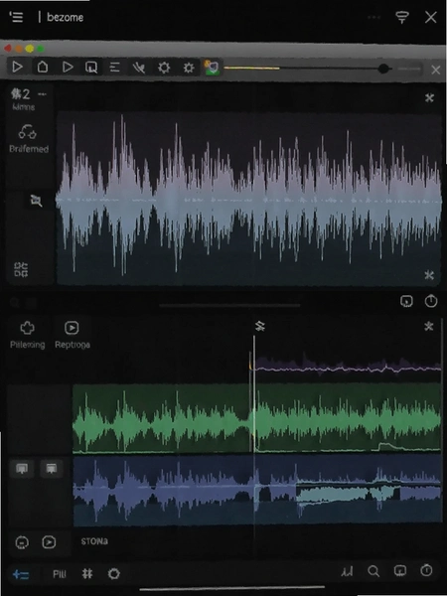Open the funnel filter icon in the header
447x596 pixels.
pos(402,17)
